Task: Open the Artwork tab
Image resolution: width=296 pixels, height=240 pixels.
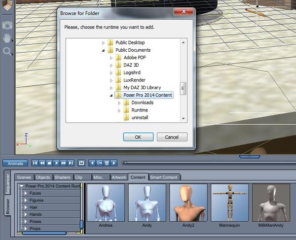Action: tap(119, 177)
